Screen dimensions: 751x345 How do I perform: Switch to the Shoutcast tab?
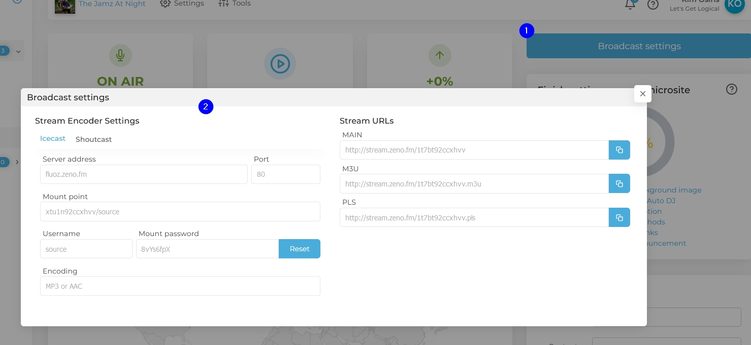coord(94,139)
